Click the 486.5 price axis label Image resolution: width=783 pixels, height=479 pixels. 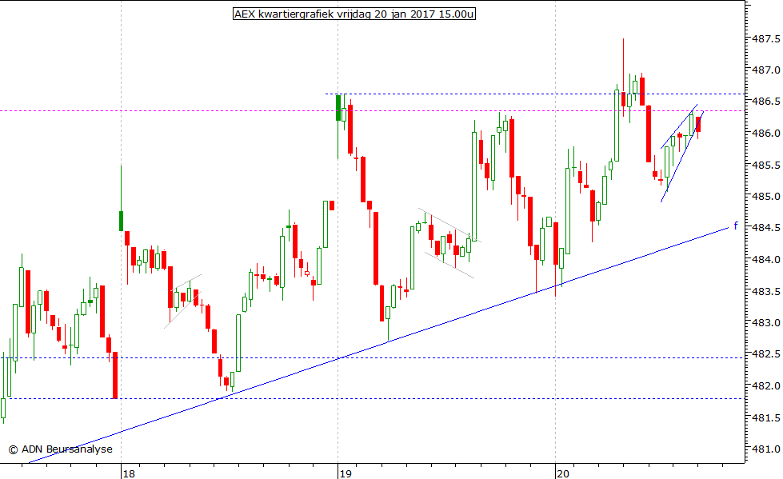click(x=766, y=102)
